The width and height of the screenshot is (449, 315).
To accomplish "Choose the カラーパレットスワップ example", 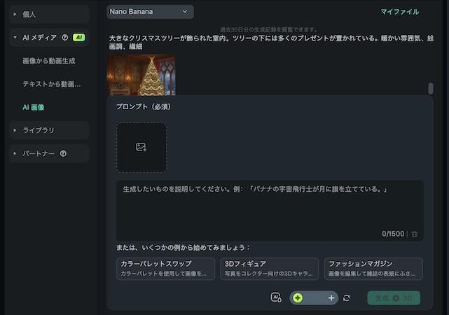I will tap(165, 269).
